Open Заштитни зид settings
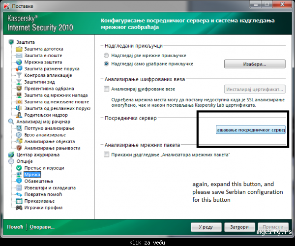The height and width of the screenshot is (246, 295). click(x=39, y=82)
